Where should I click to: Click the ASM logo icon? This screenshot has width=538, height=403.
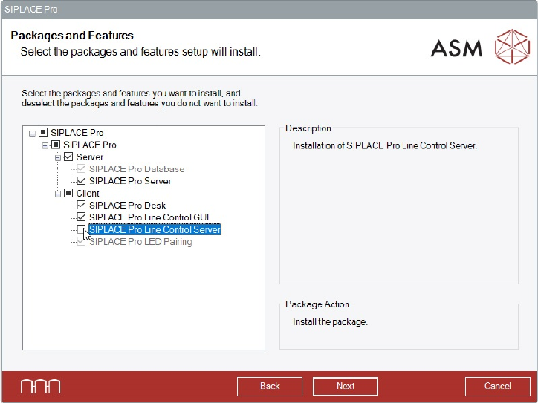pos(512,47)
